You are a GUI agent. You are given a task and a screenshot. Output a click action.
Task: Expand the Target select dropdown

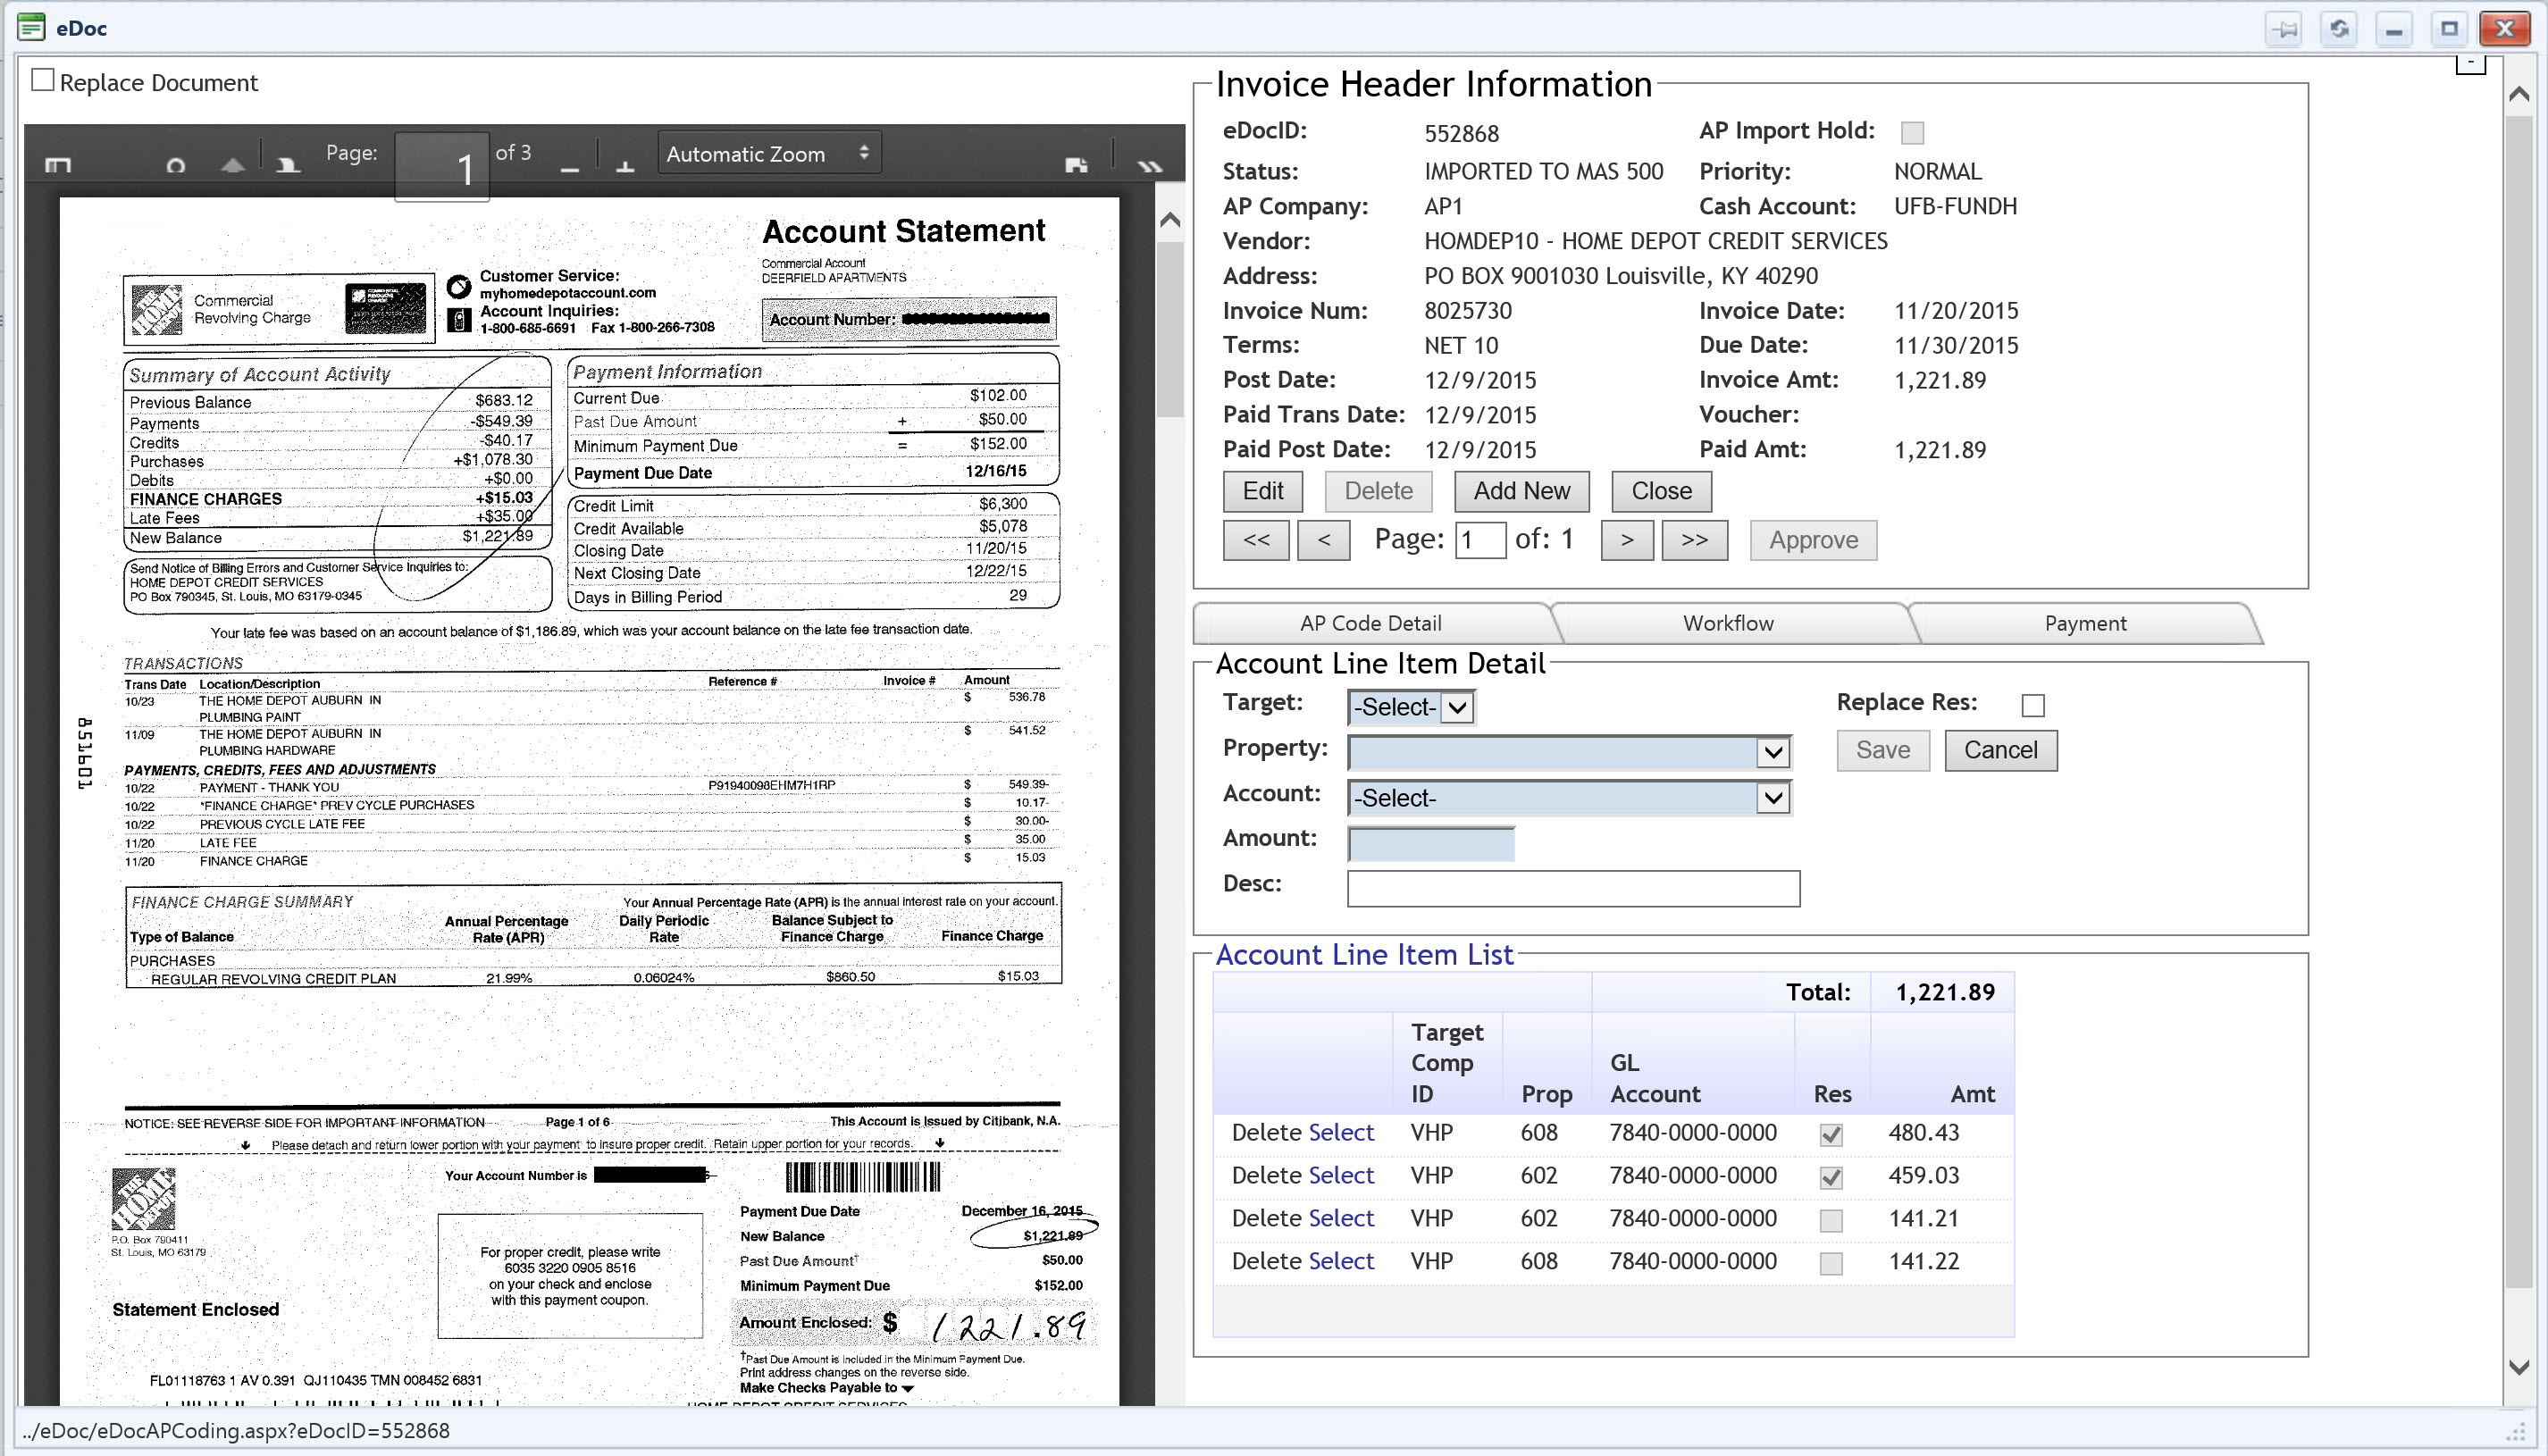1410,708
